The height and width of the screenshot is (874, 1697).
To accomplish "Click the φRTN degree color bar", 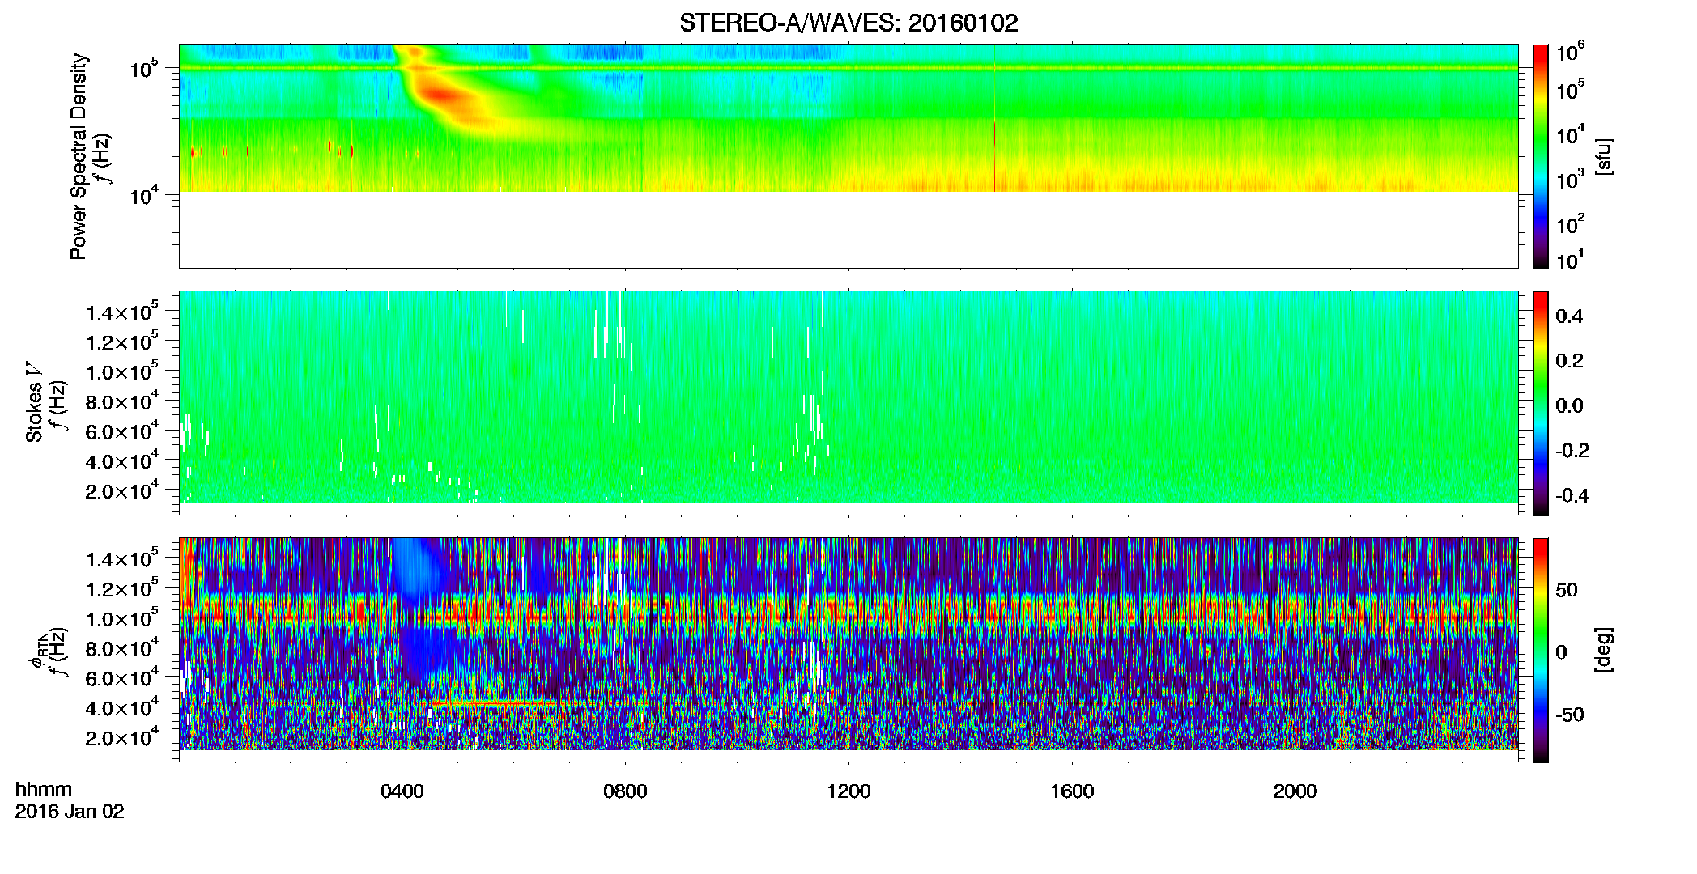I will 1541,650.
